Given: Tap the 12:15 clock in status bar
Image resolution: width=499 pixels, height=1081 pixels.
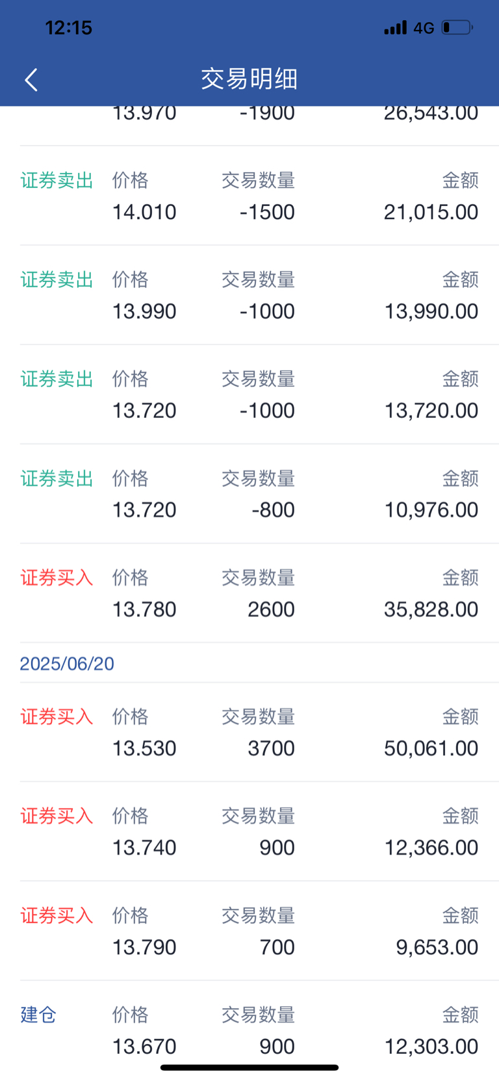Looking at the screenshot, I should coord(68,27).
